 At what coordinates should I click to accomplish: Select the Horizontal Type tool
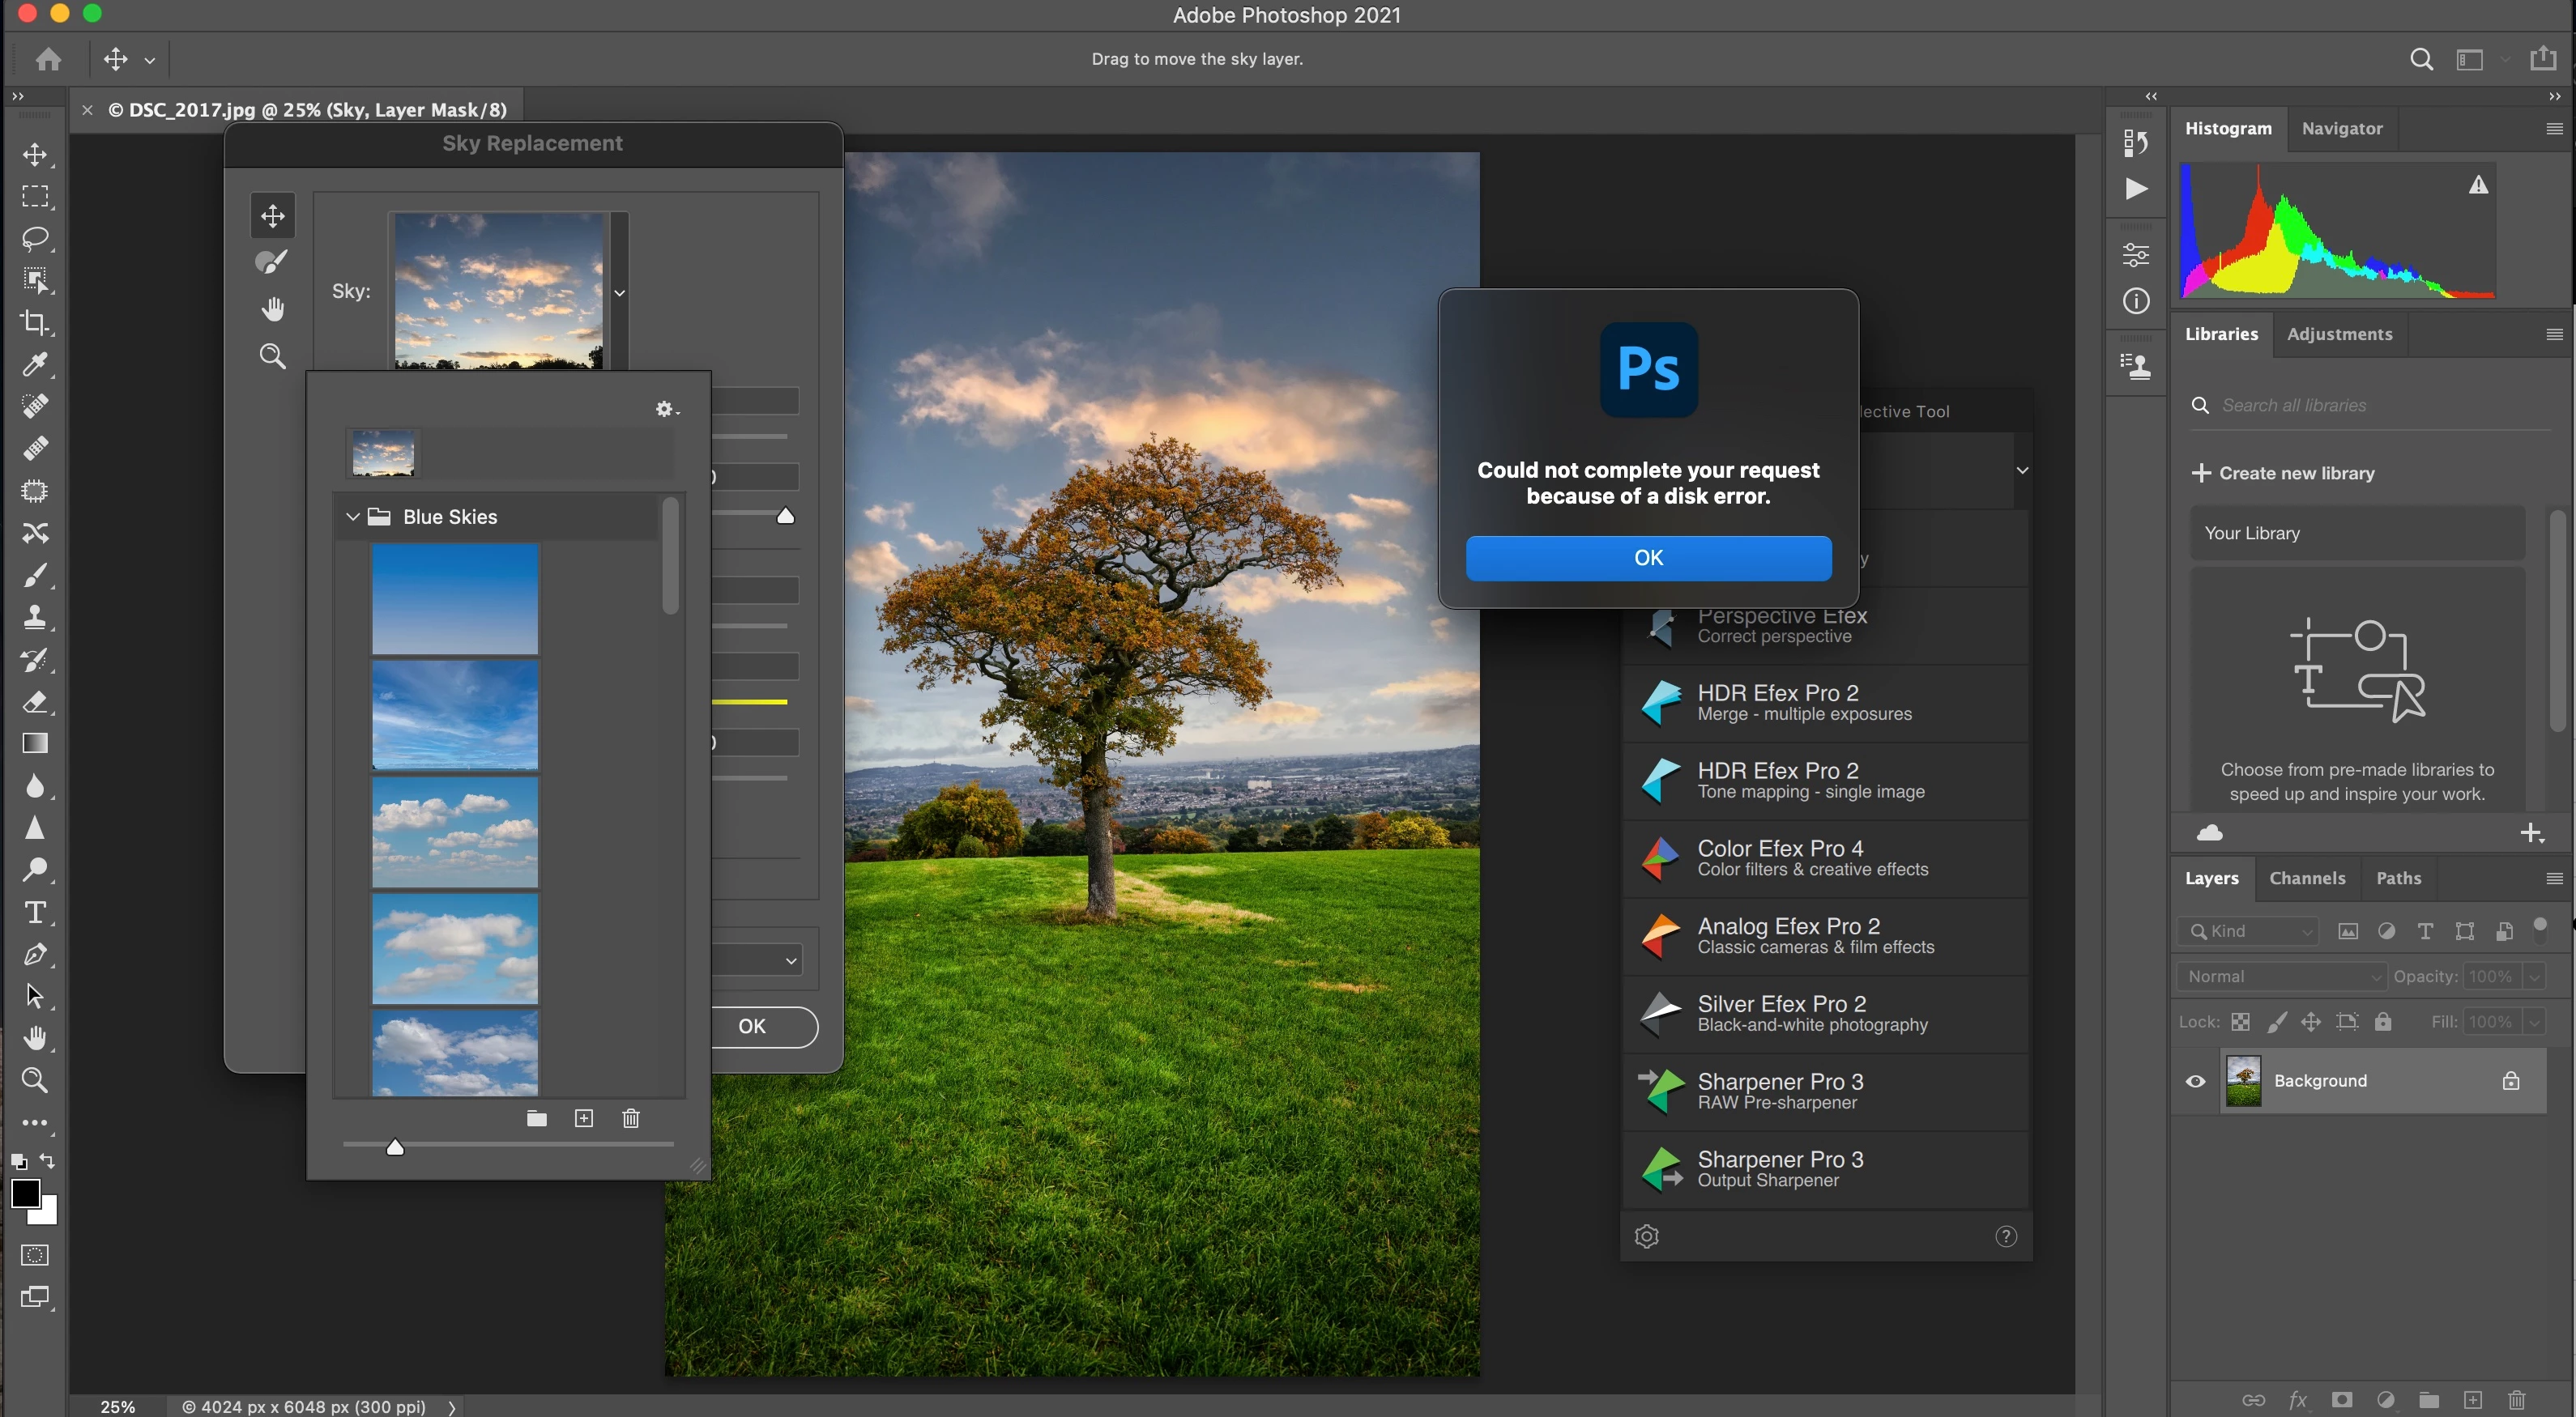tap(35, 913)
